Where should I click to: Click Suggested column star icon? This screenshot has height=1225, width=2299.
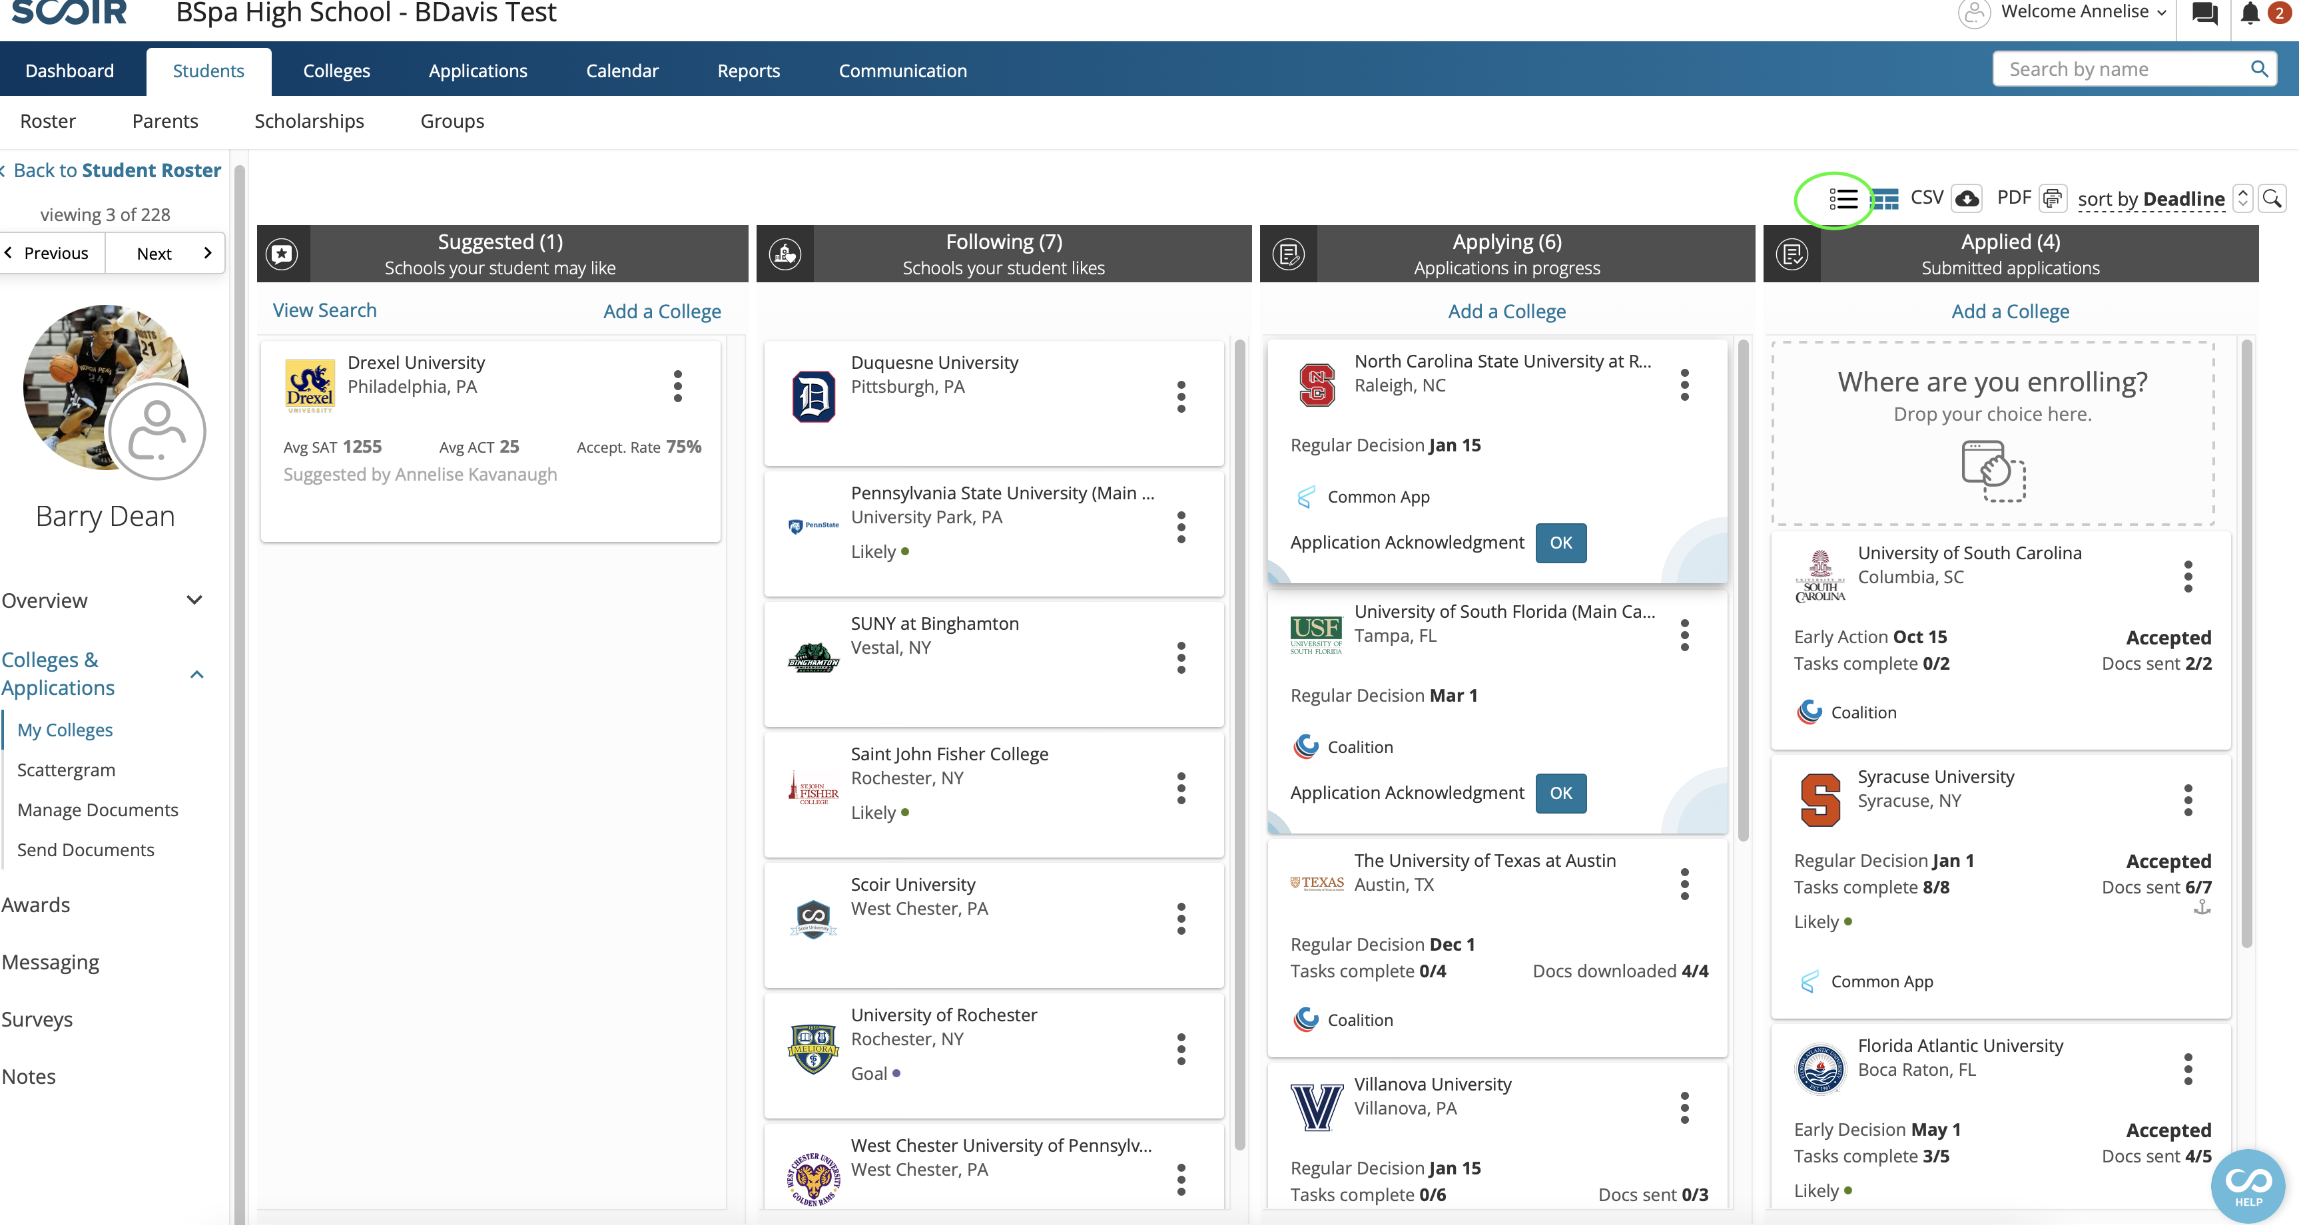tap(282, 254)
